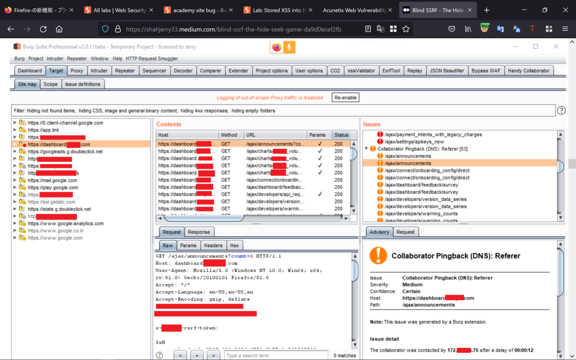Switch to the Proxy tab
Viewport: 576px width, 360px height.
pyautogui.click(x=77, y=71)
